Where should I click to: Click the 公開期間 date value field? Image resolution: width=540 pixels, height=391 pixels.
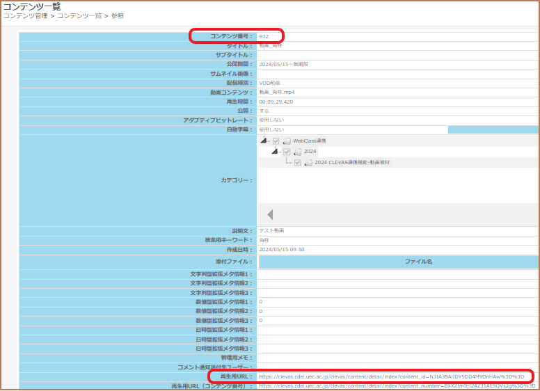coord(283,64)
